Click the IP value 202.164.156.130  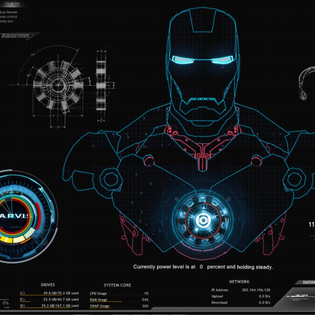pos(256,290)
